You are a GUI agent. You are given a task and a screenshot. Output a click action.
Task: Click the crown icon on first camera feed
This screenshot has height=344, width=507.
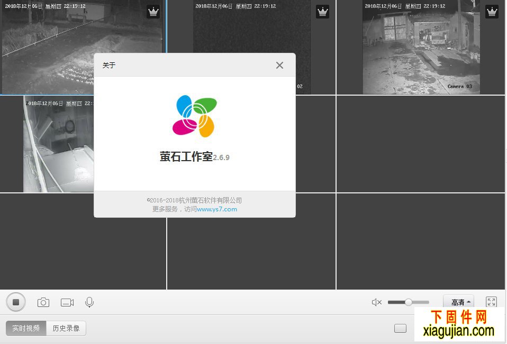(x=153, y=12)
